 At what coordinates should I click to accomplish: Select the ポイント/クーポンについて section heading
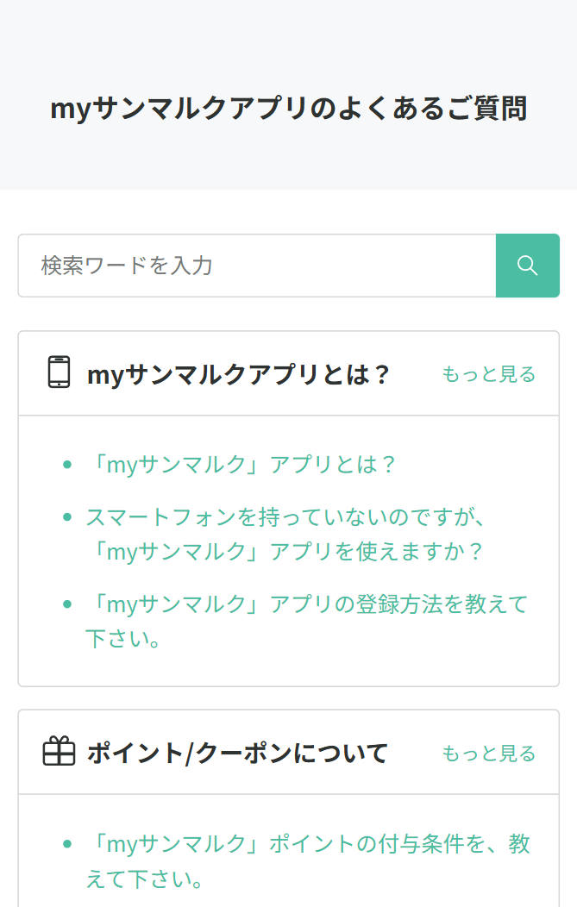tap(237, 754)
